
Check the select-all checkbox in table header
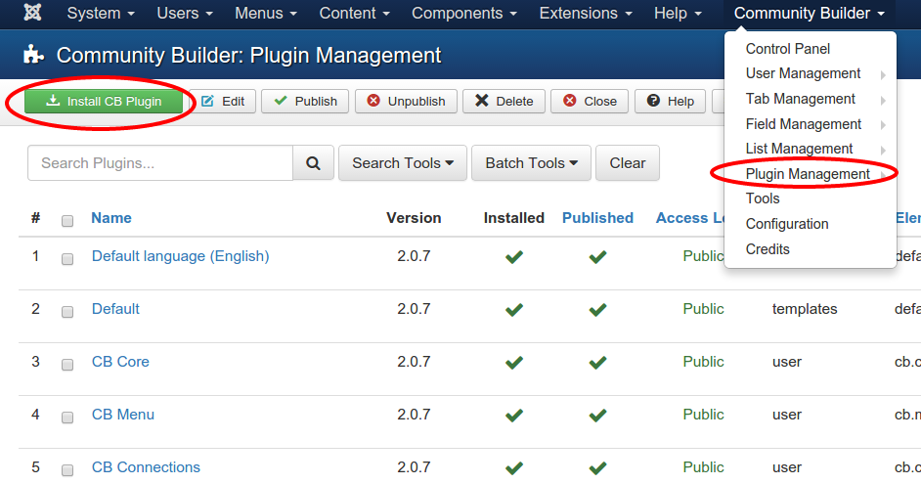click(67, 221)
